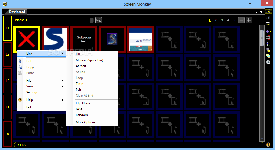
Task: Expand the File submenu
Action: coord(42,81)
